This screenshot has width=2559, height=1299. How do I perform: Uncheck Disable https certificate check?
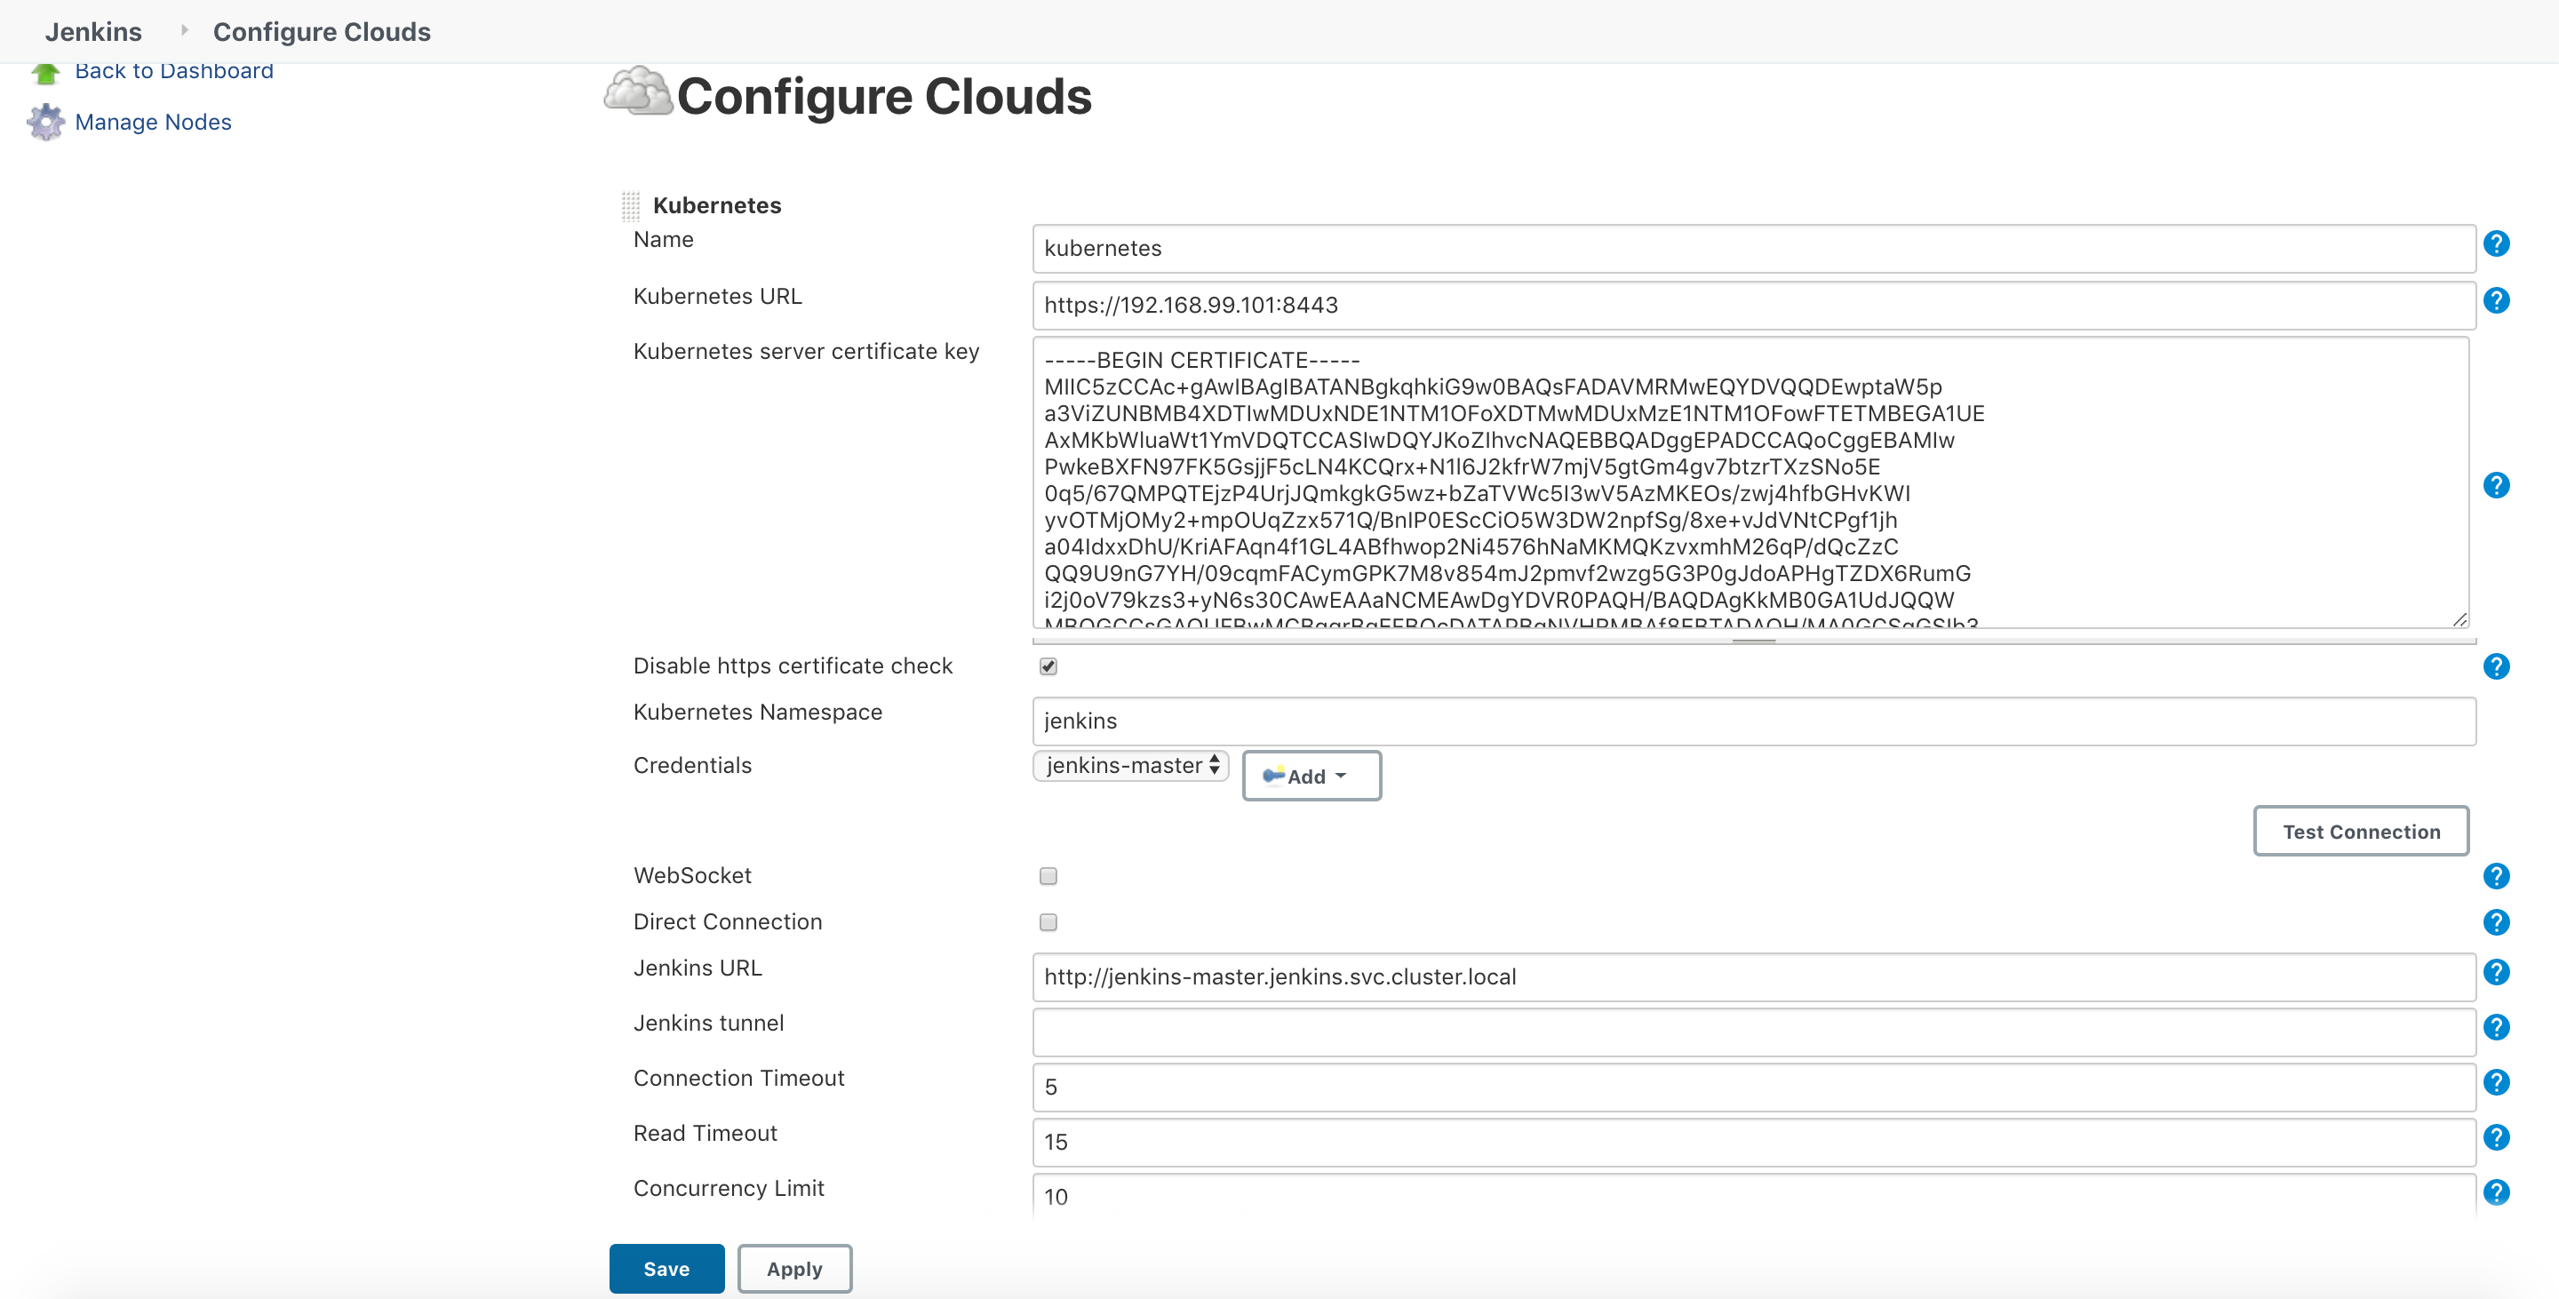point(1049,666)
